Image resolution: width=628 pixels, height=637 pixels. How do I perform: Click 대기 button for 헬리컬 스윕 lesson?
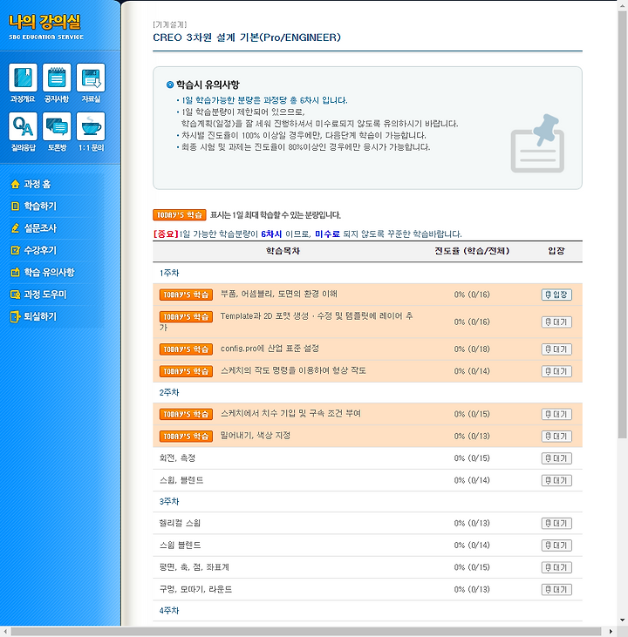tap(556, 523)
